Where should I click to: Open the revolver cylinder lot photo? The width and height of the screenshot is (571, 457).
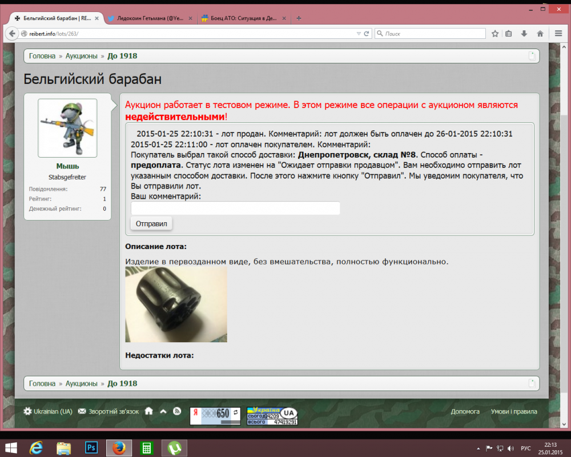pyautogui.click(x=176, y=304)
